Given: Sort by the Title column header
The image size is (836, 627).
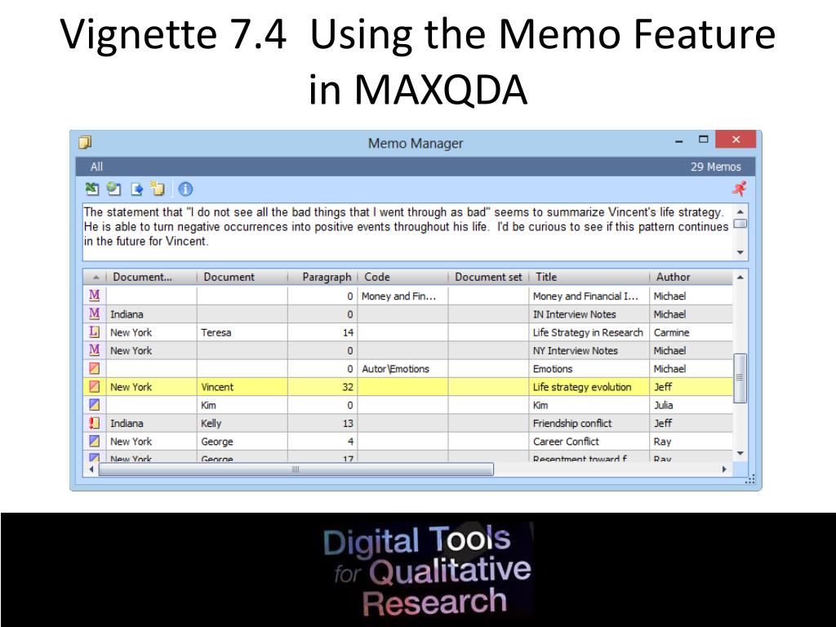Looking at the screenshot, I should [x=589, y=277].
